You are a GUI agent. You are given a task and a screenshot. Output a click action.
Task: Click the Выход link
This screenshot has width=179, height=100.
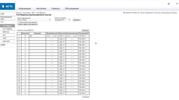click(x=175, y=13)
